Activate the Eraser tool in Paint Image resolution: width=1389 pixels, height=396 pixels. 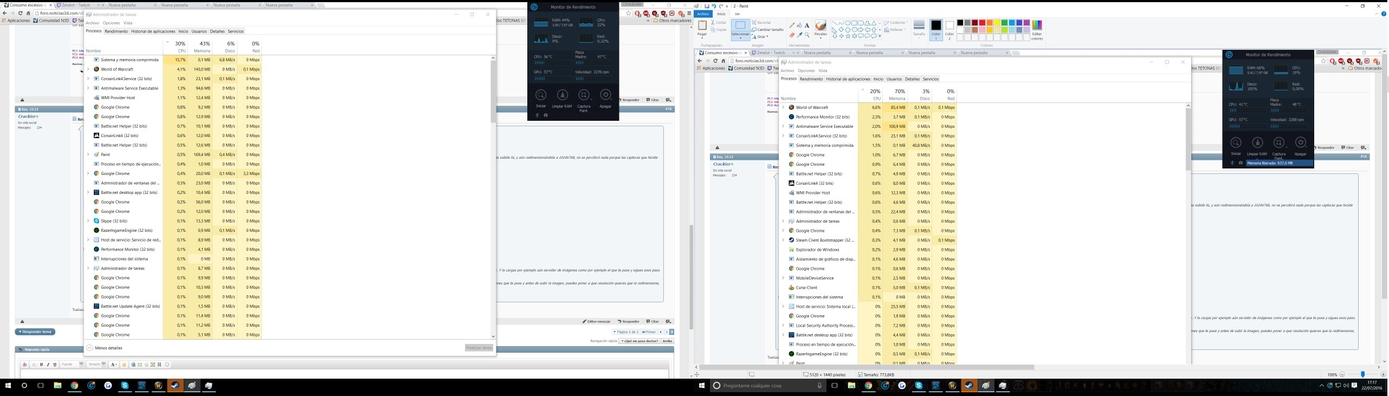tap(792, 35)
